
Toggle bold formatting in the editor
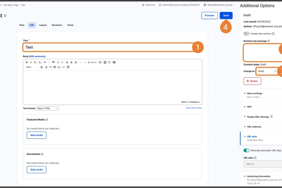27,62
